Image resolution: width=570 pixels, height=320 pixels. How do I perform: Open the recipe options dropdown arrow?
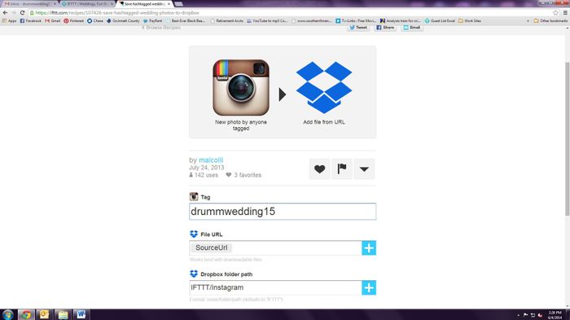point(364,169)
